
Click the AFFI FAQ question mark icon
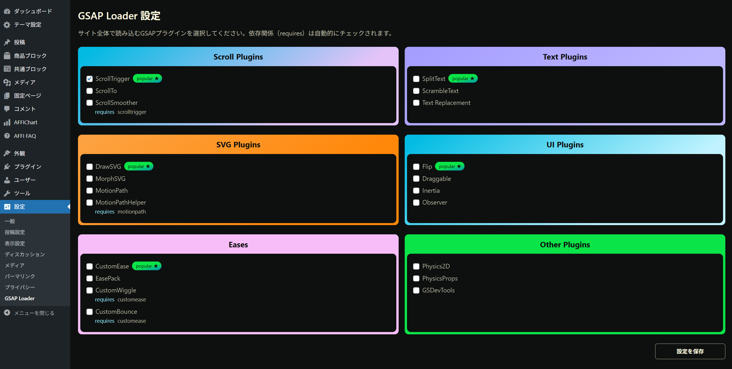[7, 136]
